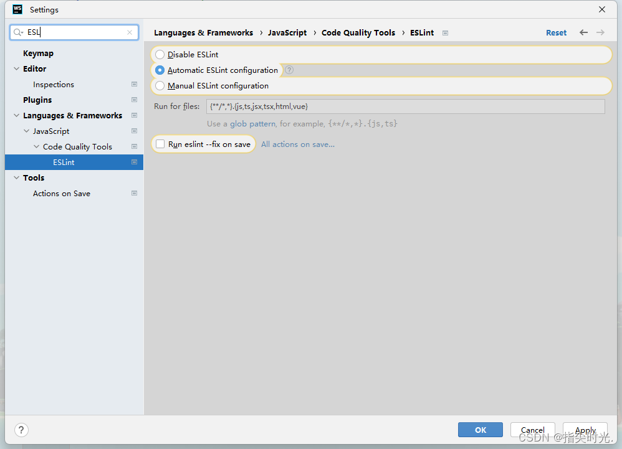
Task: Open Inspections settings page
Action: (x=54, y=85)
